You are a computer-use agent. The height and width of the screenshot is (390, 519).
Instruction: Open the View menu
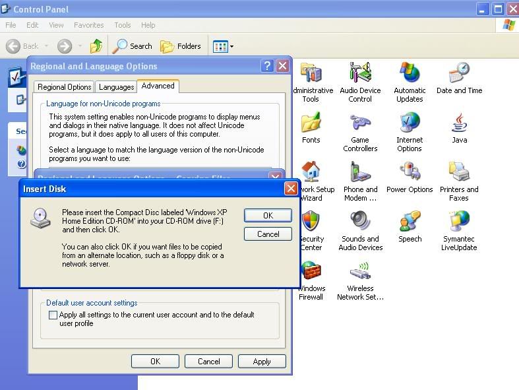56,25
